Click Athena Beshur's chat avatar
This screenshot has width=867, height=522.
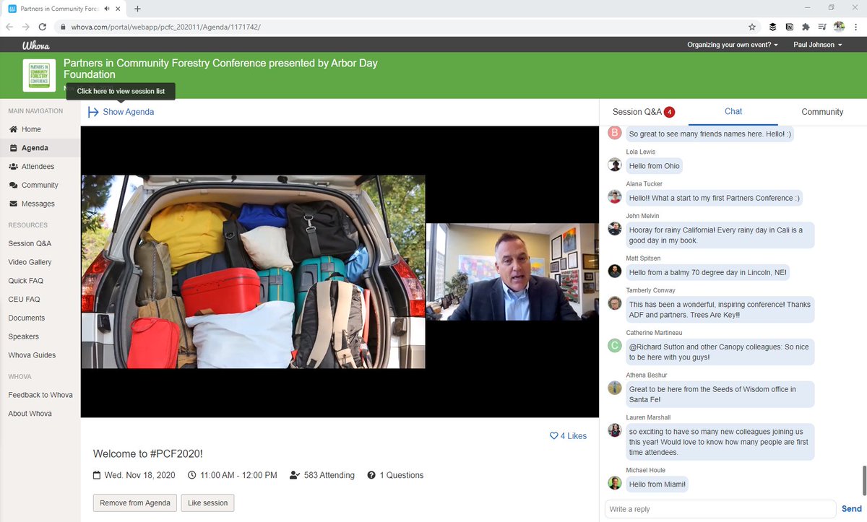tap(614, 388)
